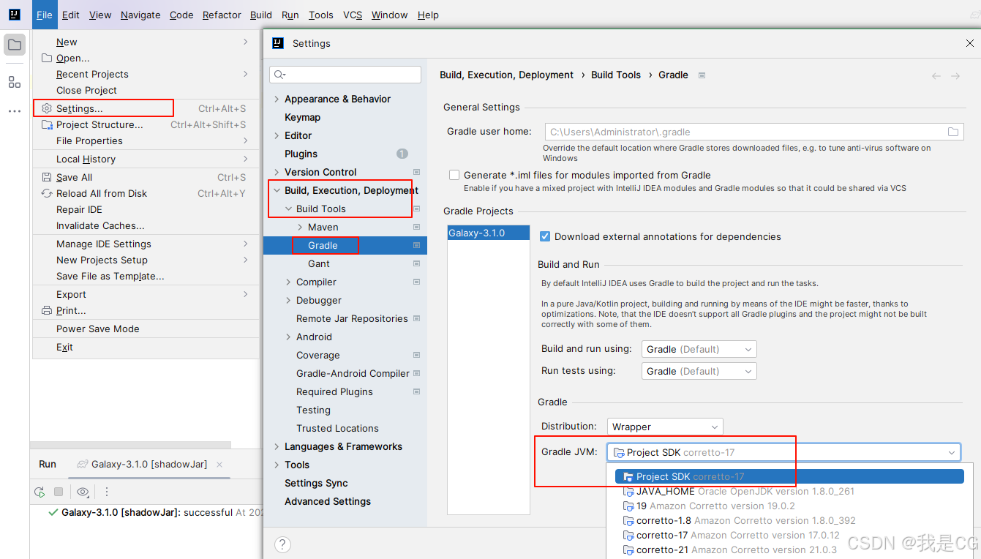The height and width of the screenshot is (559, 981).
Task: Expand the Maven node chevron
Action: 299,227
